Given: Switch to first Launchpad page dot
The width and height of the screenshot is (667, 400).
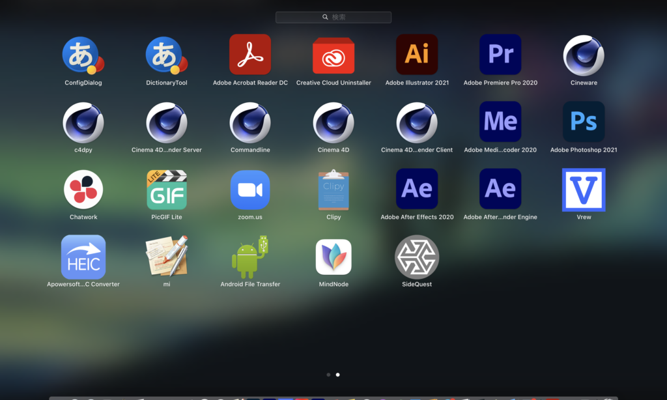Looking at the screenshot, I should pyautogui.click(x=328, y=375).
